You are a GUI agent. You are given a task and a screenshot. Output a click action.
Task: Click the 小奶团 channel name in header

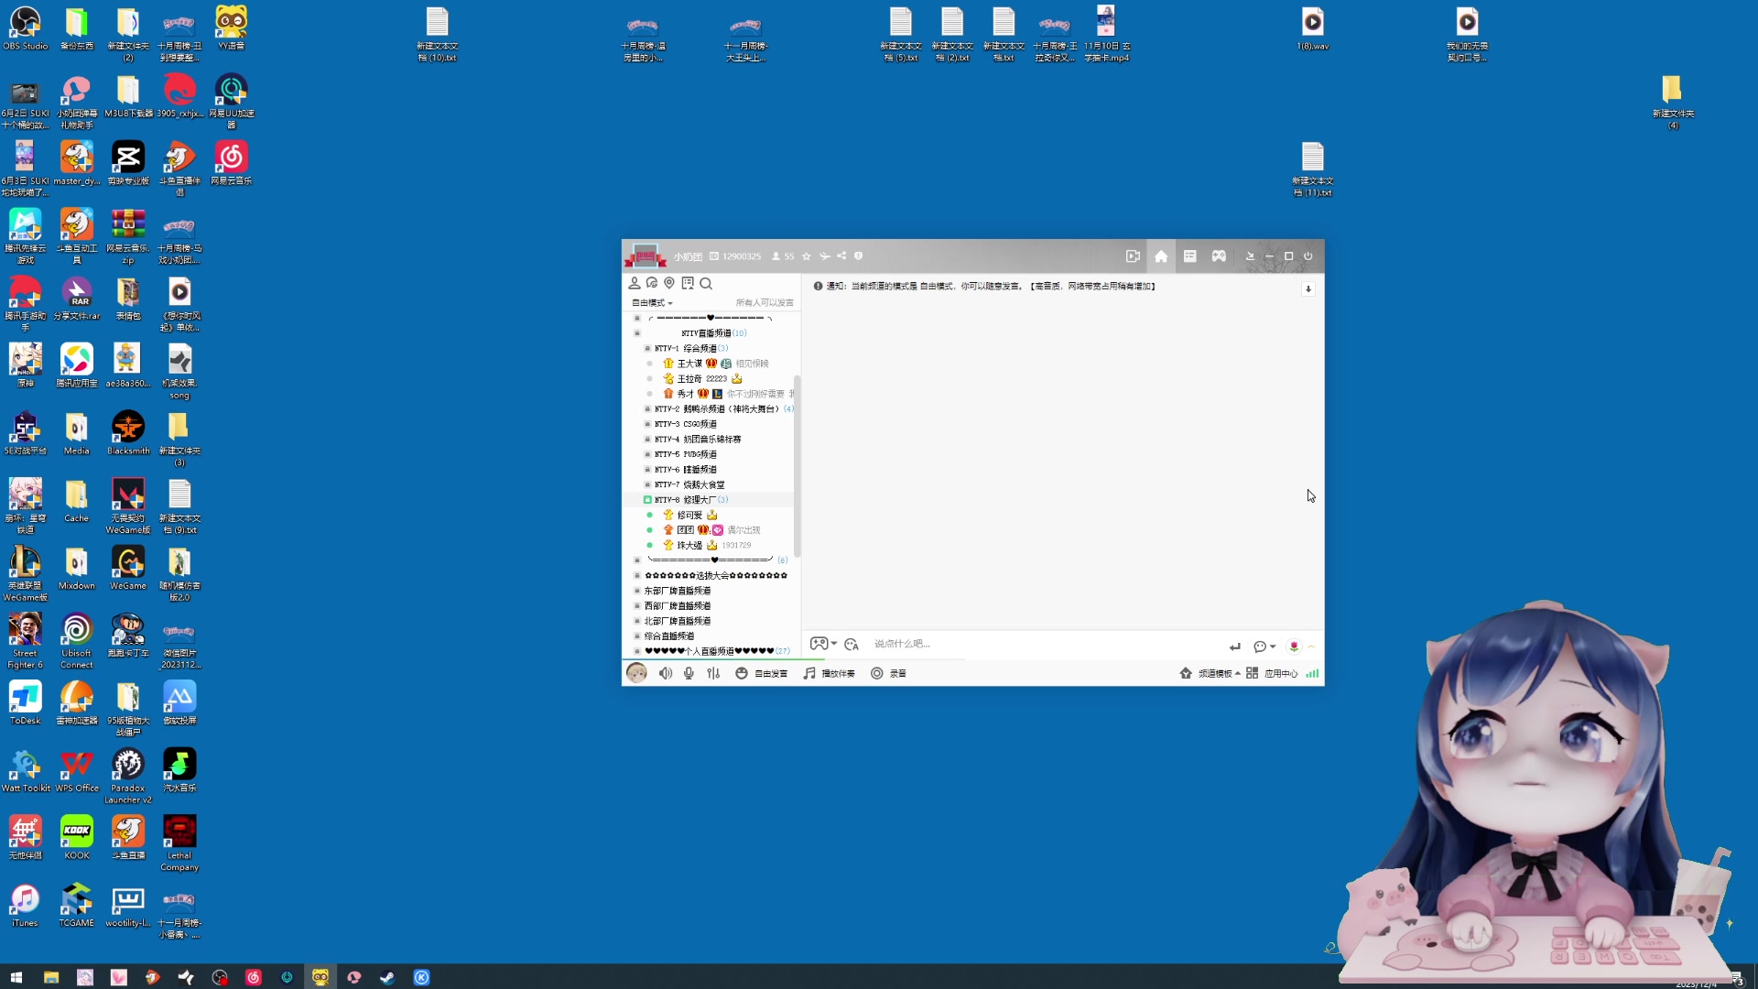(x=688, y=256)
